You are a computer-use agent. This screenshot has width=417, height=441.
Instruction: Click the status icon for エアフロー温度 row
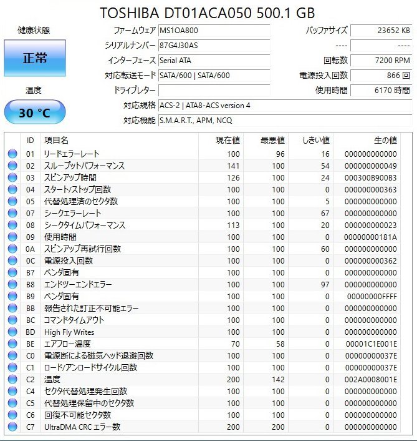click(12, 344)
